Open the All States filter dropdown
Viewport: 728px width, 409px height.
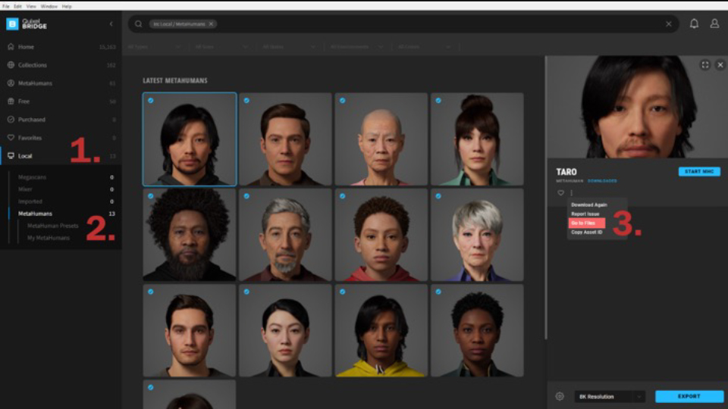click(x=289, y=47)
